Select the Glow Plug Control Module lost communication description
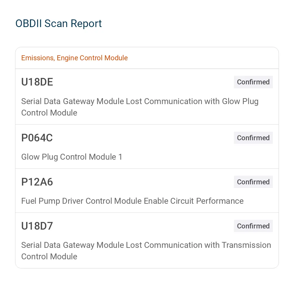The image size is (294, 294). coord(140,107)
